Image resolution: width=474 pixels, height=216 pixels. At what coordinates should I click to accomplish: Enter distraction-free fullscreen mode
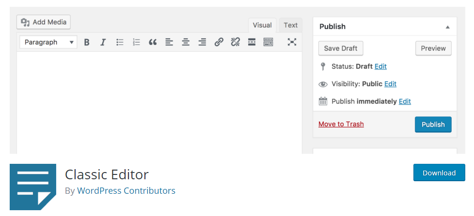[x=292, y=43]
